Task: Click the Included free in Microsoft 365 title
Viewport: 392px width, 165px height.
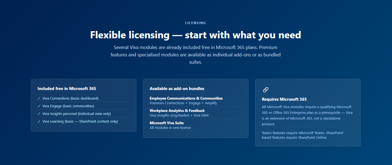Action: 67,89
